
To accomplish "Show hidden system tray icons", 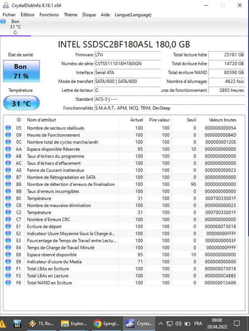I will 161,324.
